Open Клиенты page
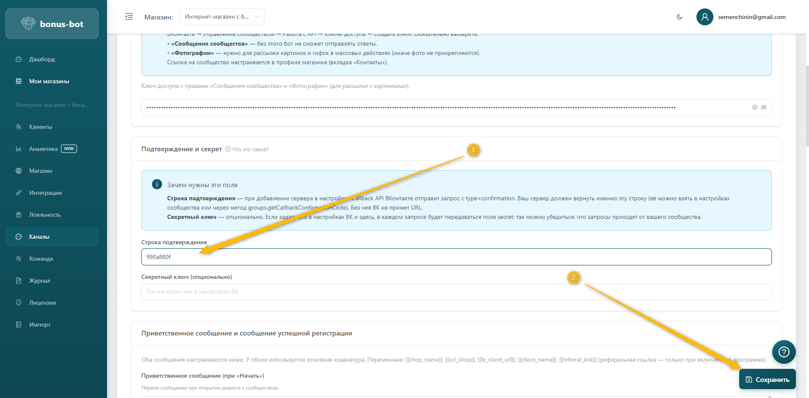 tap(41, 127)
